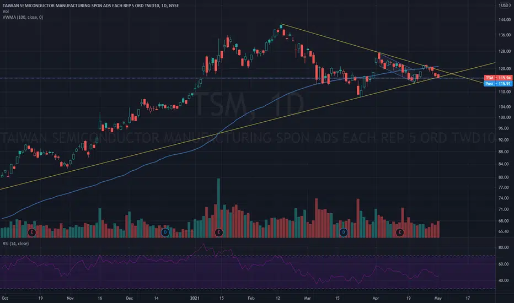
Task: Select the Vol indicator label
Action: pos(6,12)
